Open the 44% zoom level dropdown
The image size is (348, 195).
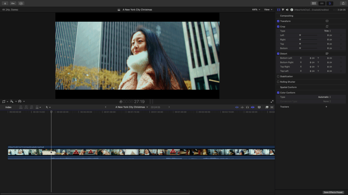click(x=256, y=10)
